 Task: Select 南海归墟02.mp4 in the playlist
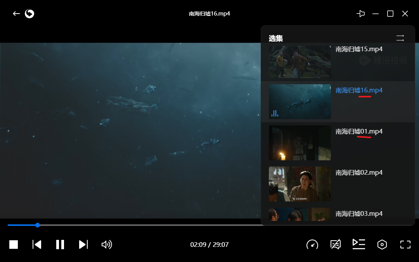pos(359,173)
